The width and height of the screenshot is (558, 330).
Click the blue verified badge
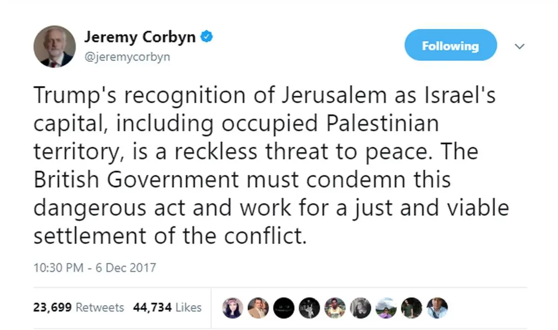click(206, 38)
